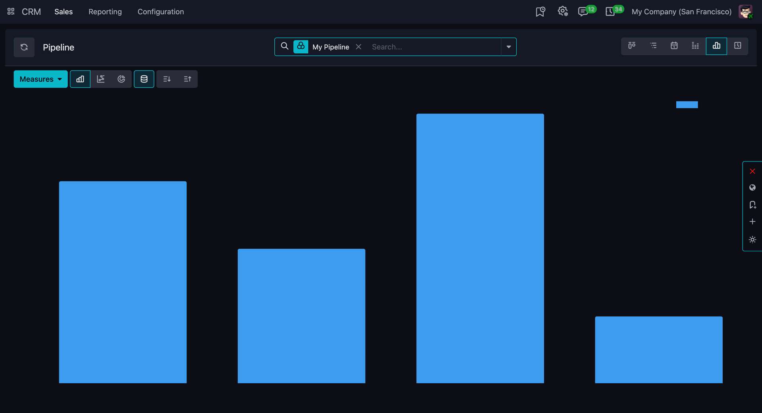Open activities clock icon with 34 badge
The image size is (762, 413).
pyautogui.click(x=610, y=12)
